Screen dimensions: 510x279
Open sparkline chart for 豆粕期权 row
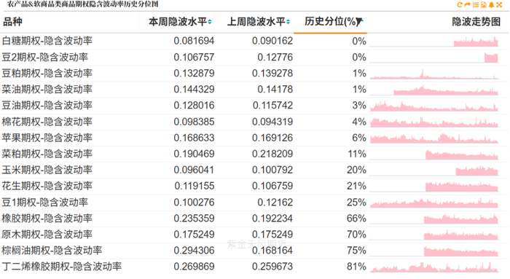click(x=434, y=74)
